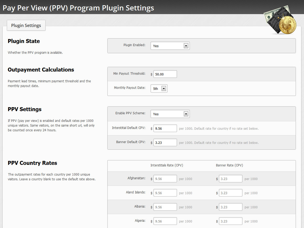Click the Banner Rate (CPV) column header
Image resolution: width=304 pixels, height=228 pixels.
(229, 165)
